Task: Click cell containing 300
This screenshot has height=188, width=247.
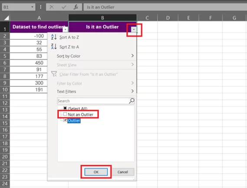Action: [29, 83]
